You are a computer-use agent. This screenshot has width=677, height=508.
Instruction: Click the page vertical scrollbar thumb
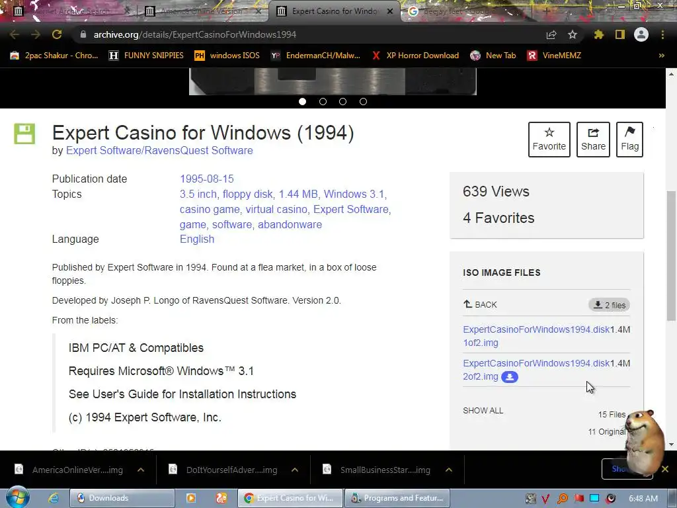coord(671,255)
